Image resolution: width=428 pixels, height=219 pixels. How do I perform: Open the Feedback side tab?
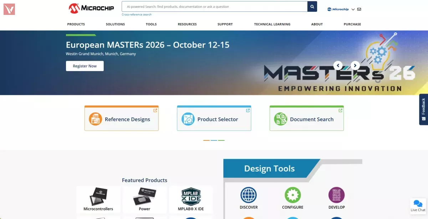click(423, 109)
